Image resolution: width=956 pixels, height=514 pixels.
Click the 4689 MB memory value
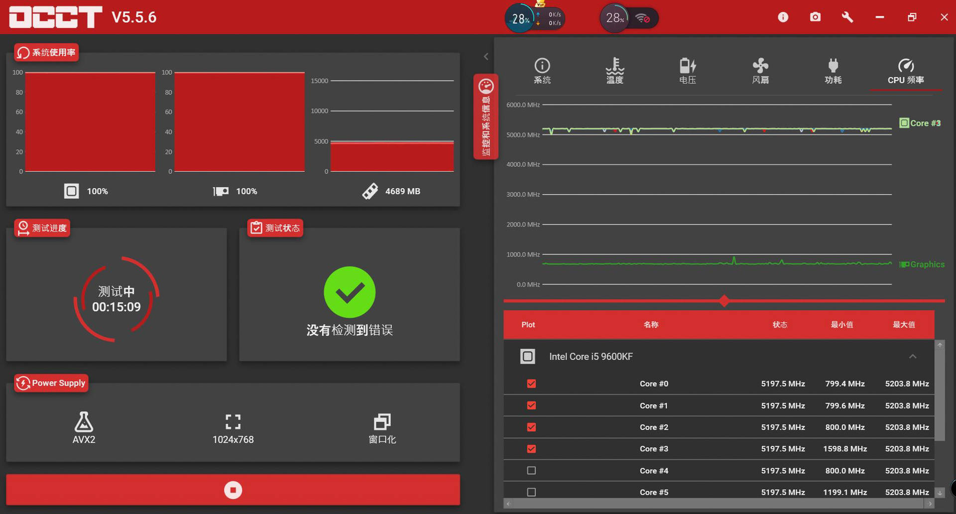coord(403,191)
